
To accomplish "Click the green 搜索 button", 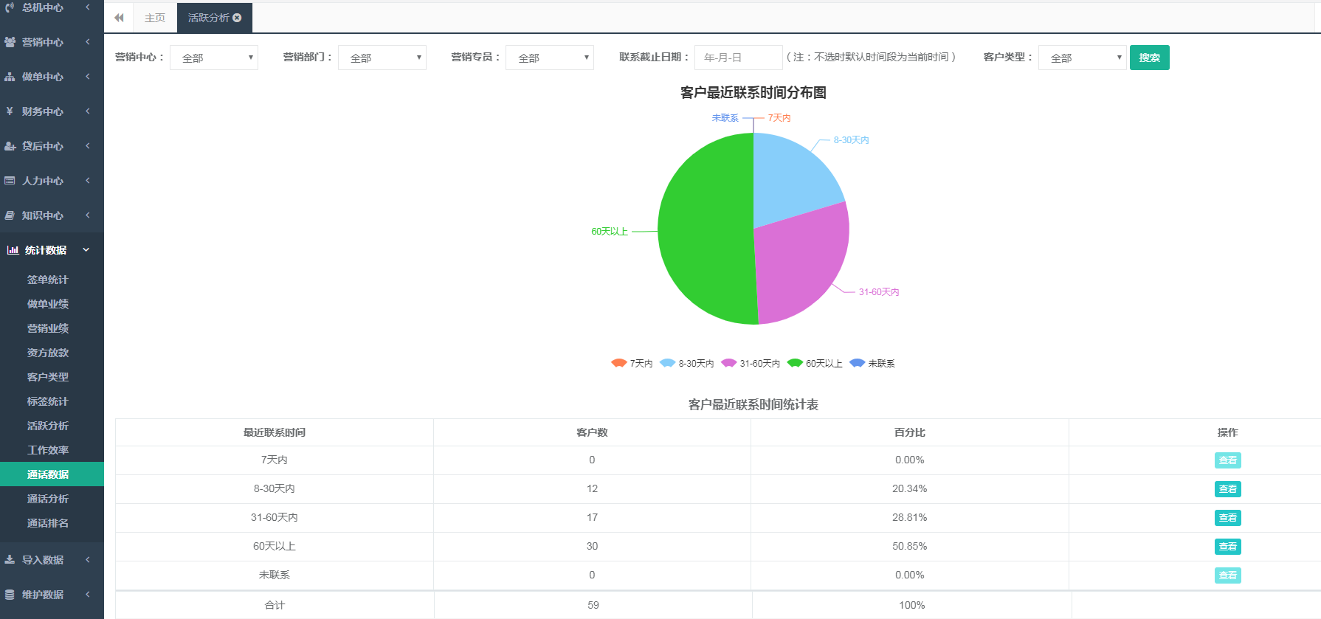I will 1150,58.
